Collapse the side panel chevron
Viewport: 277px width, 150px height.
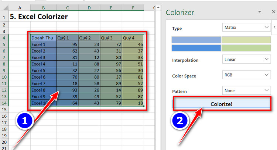(274, 28)
